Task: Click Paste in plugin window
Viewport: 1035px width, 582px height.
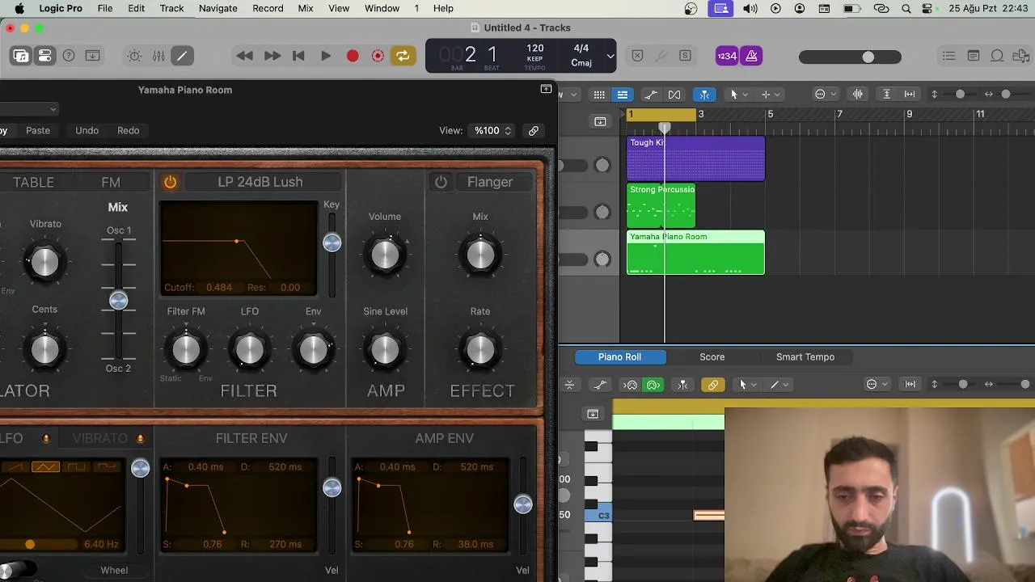Action: (x=38, y=130)
